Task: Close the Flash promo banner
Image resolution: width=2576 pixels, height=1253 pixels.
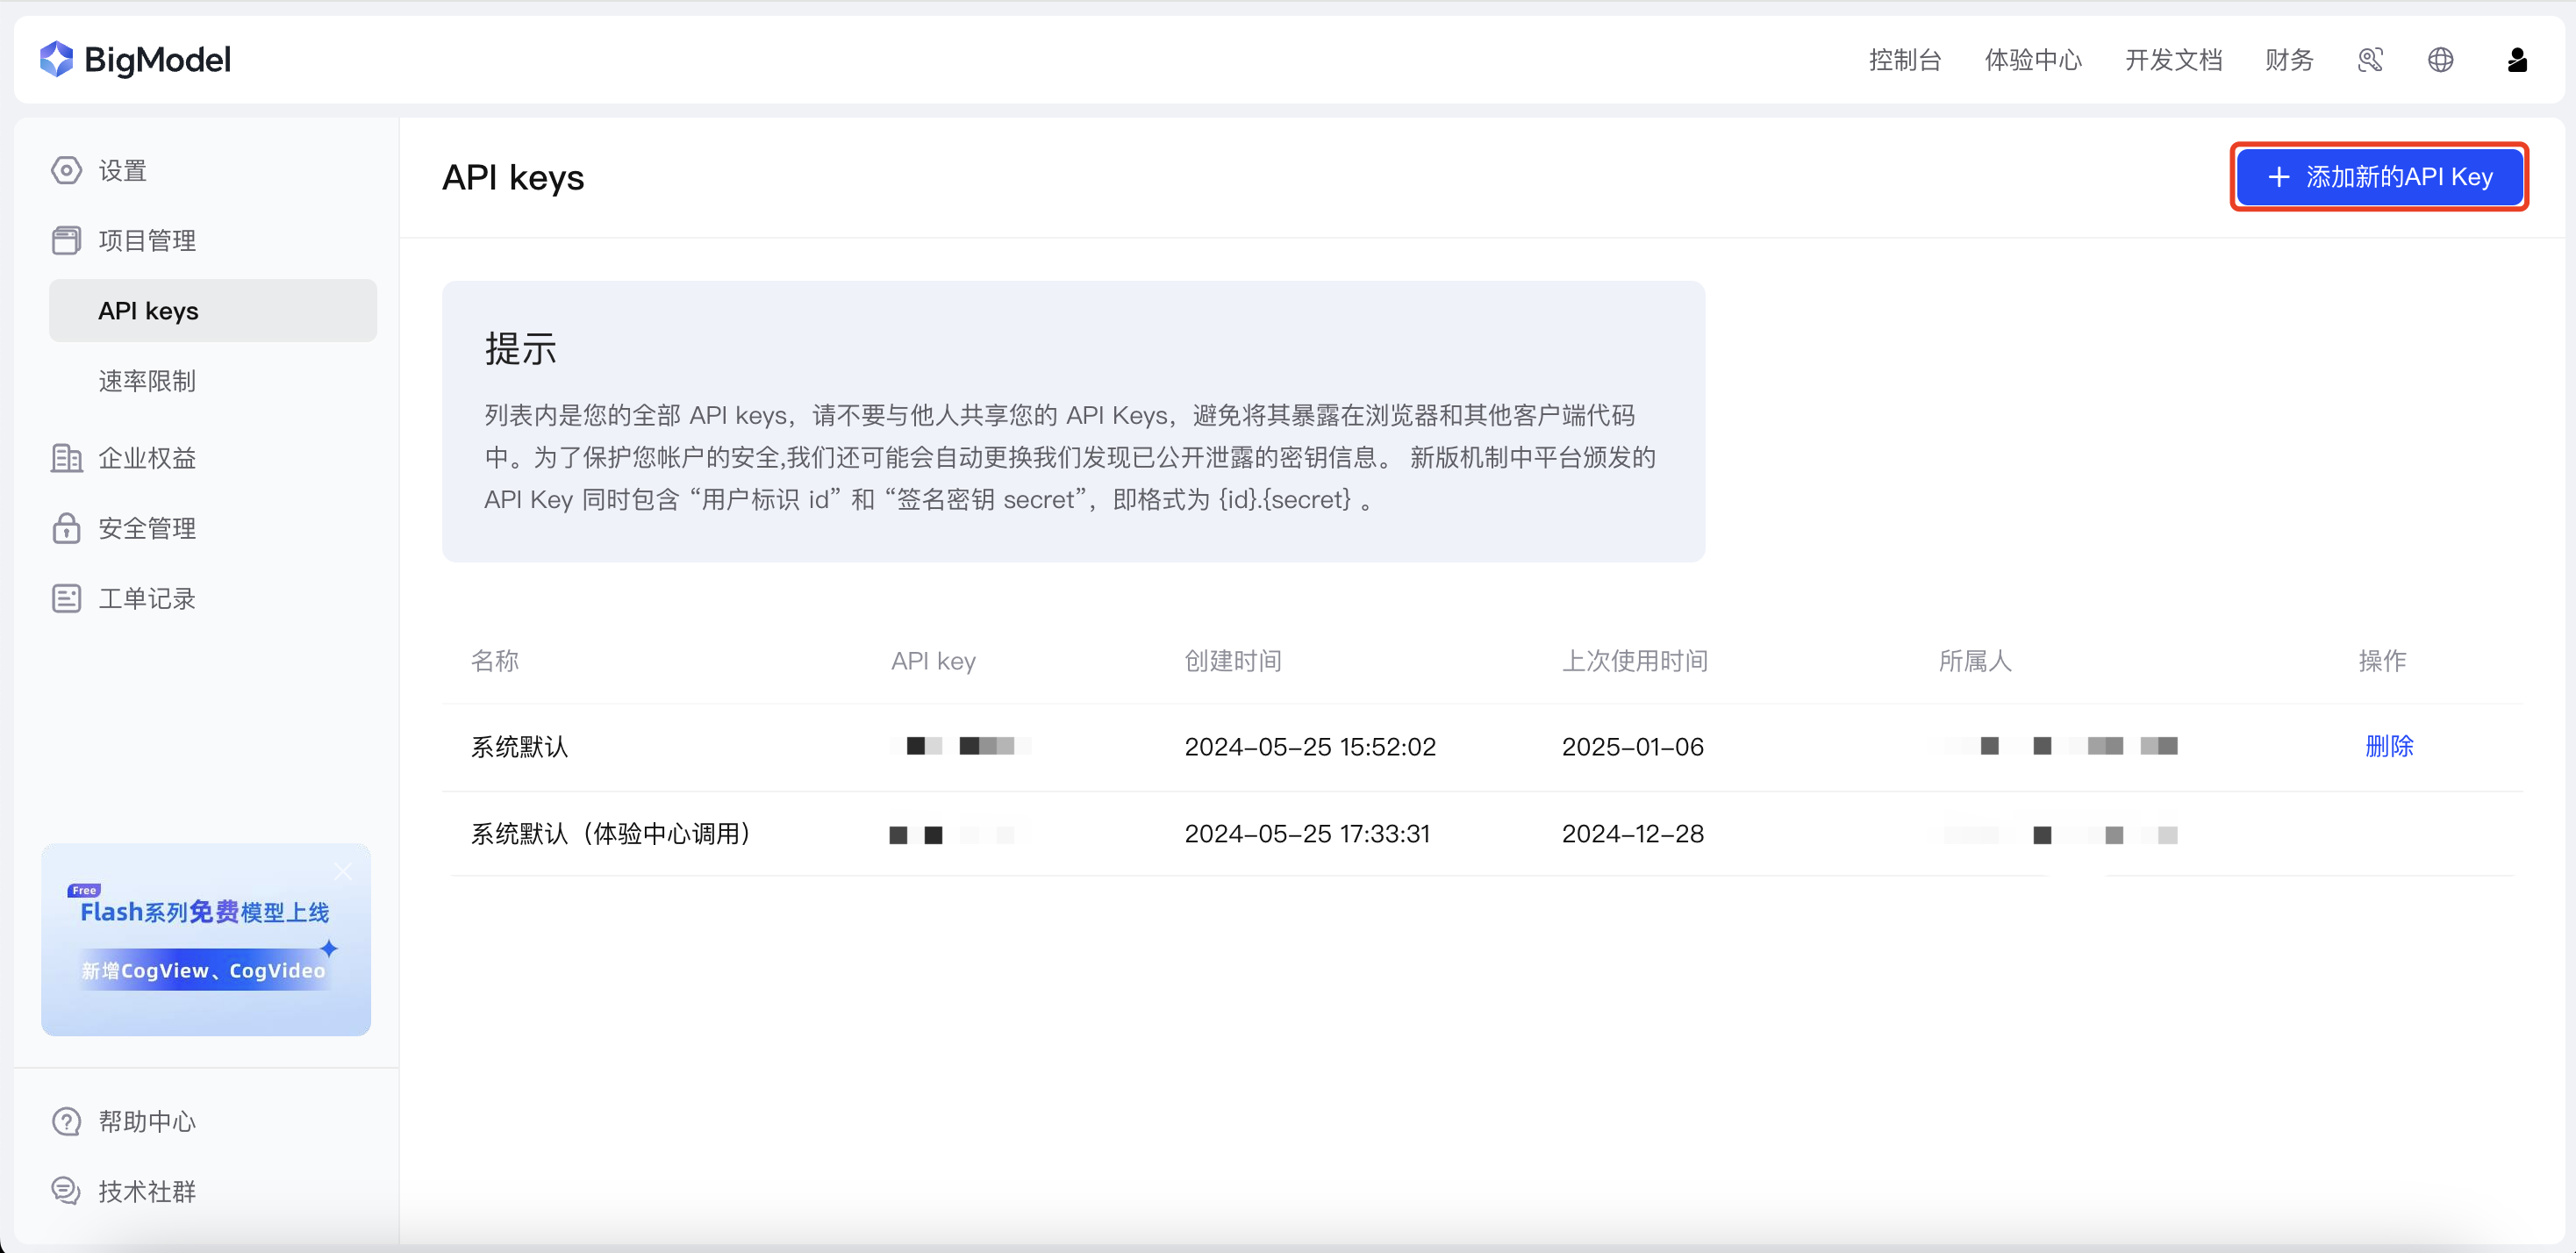Action: 343,871
